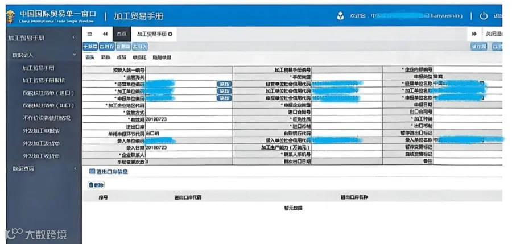The height and width of the screenshot is (244, 512).
Task: Click the blue button beside the 申报单位编码 field
Action: click(x=224, y=98)
